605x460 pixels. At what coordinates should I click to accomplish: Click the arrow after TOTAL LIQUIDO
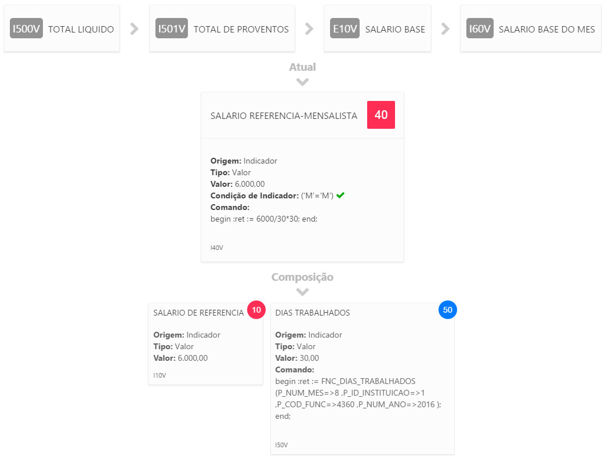pos(135,29)
